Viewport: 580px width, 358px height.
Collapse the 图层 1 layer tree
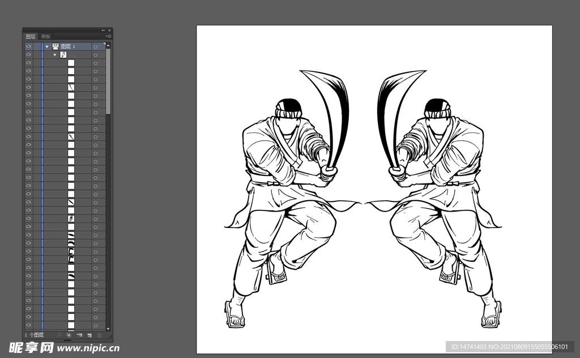point(47,46)
